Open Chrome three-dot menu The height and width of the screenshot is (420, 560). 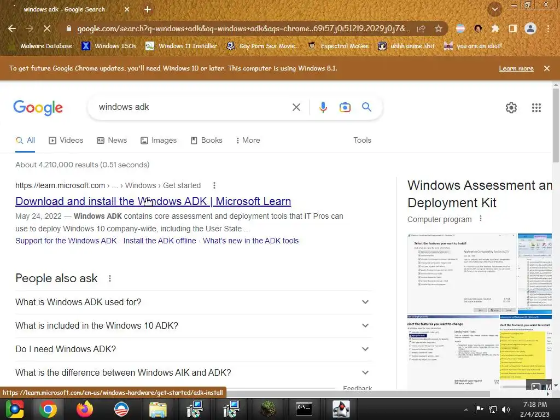[x=548, y=28]
